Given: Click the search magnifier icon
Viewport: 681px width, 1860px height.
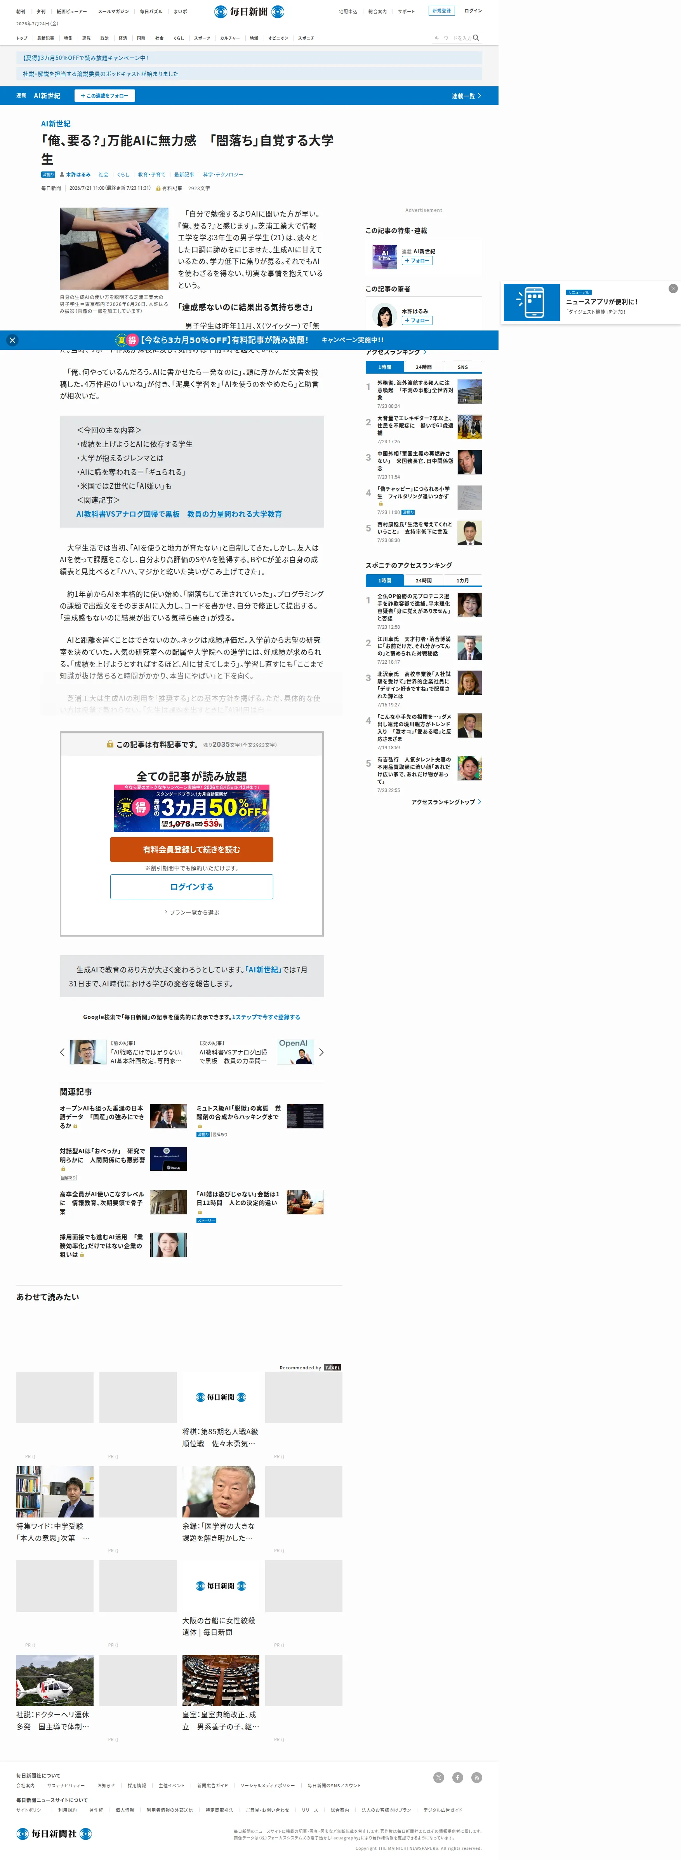Looking at the screenshot, I should 475,38.
